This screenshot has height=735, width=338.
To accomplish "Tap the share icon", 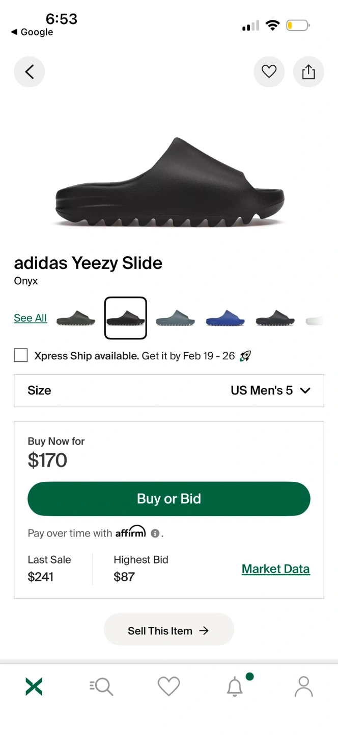I will pos(308,72).
